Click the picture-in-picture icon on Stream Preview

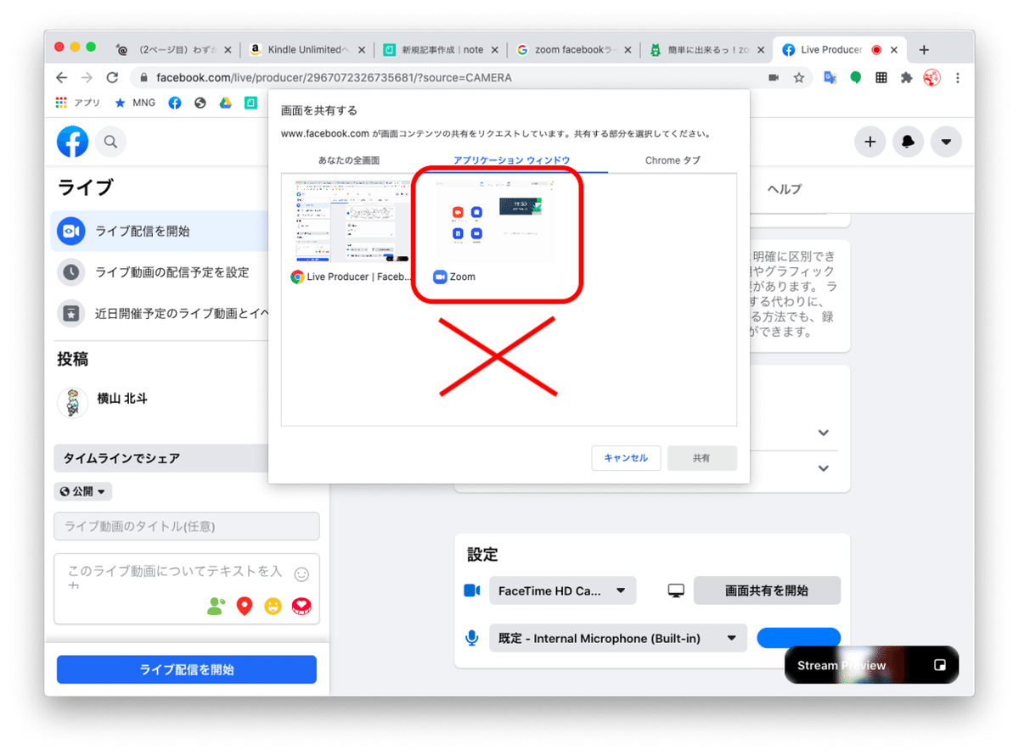(x=939, y=665)
